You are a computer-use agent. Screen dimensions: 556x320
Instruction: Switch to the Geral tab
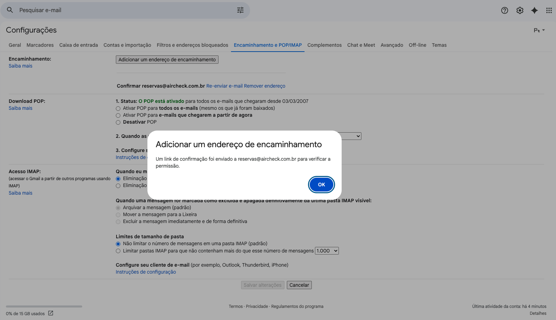coord(15,45)
